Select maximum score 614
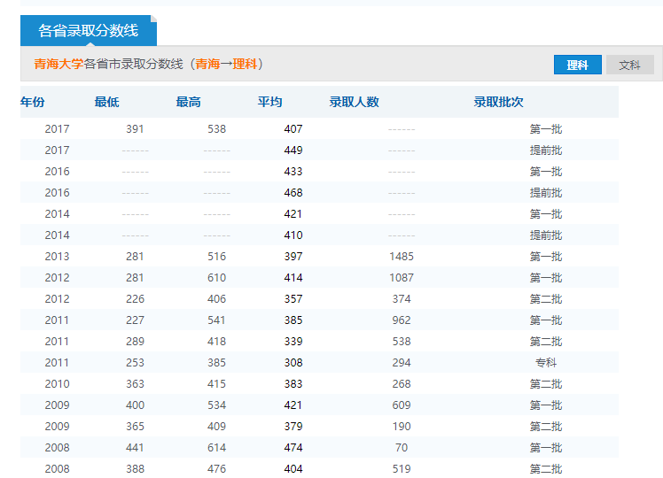The width and height of the screenshot is (663, 478). point(216,448)
